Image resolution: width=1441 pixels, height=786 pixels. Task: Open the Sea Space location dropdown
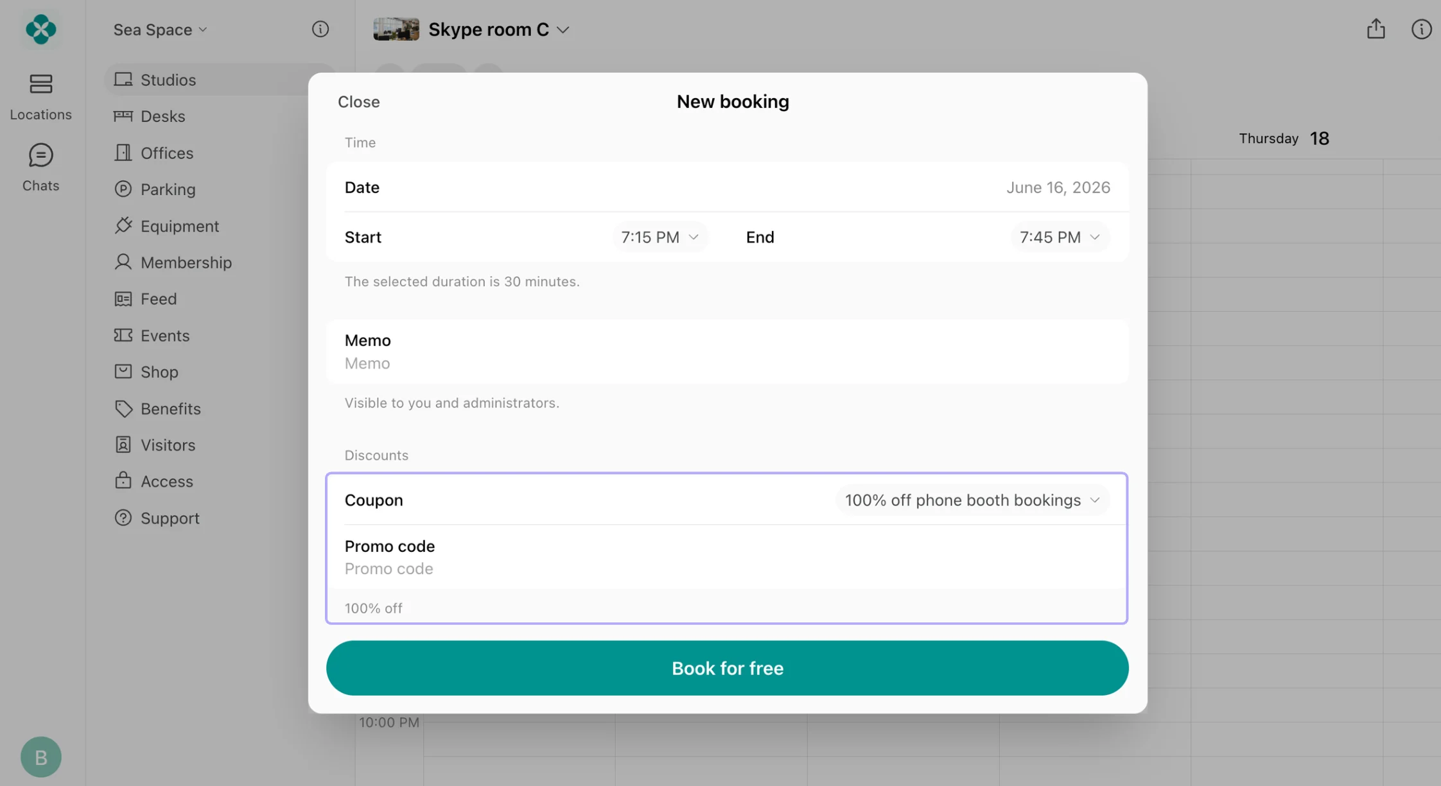click(161, 30)
